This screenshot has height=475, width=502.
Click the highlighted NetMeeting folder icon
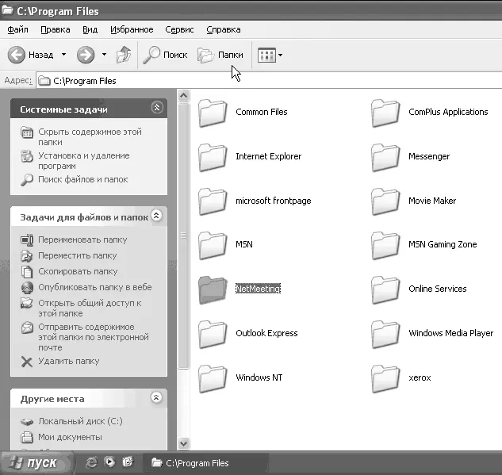[x=213, y=289]
